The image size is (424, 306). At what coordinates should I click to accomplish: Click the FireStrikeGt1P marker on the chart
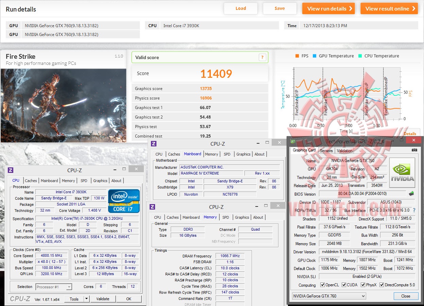pos(296,102)
